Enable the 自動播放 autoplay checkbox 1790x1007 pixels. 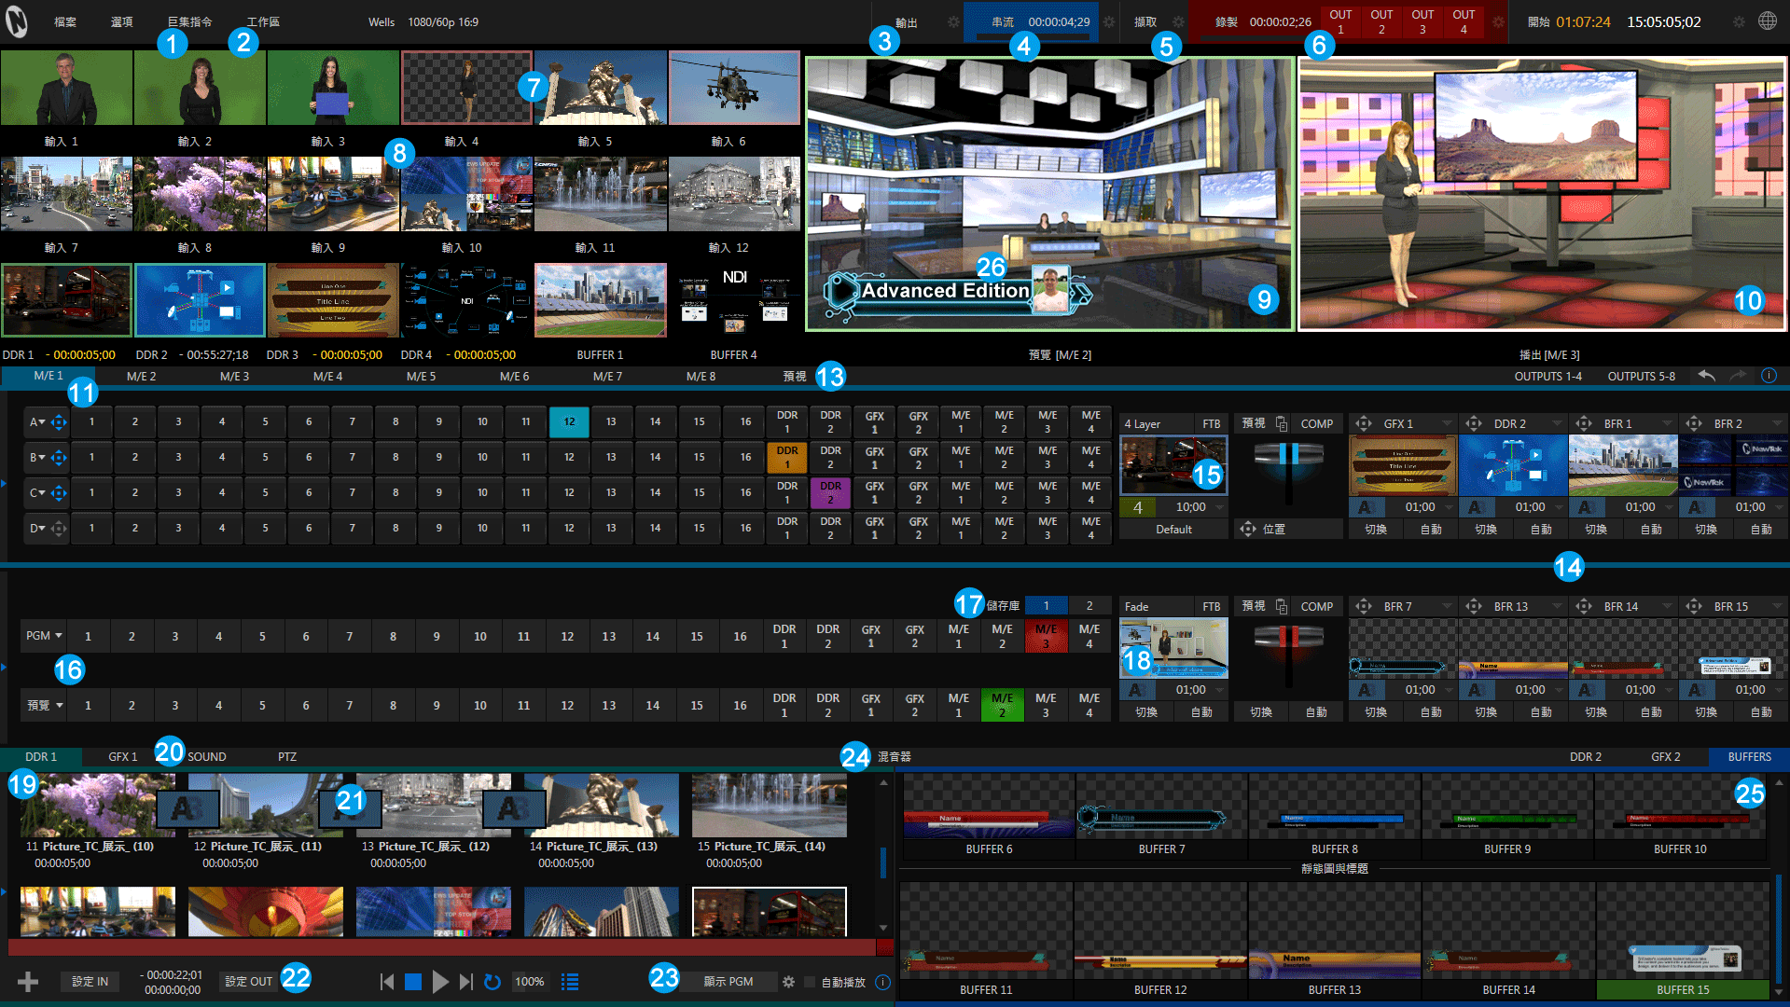tap(810, 982)
